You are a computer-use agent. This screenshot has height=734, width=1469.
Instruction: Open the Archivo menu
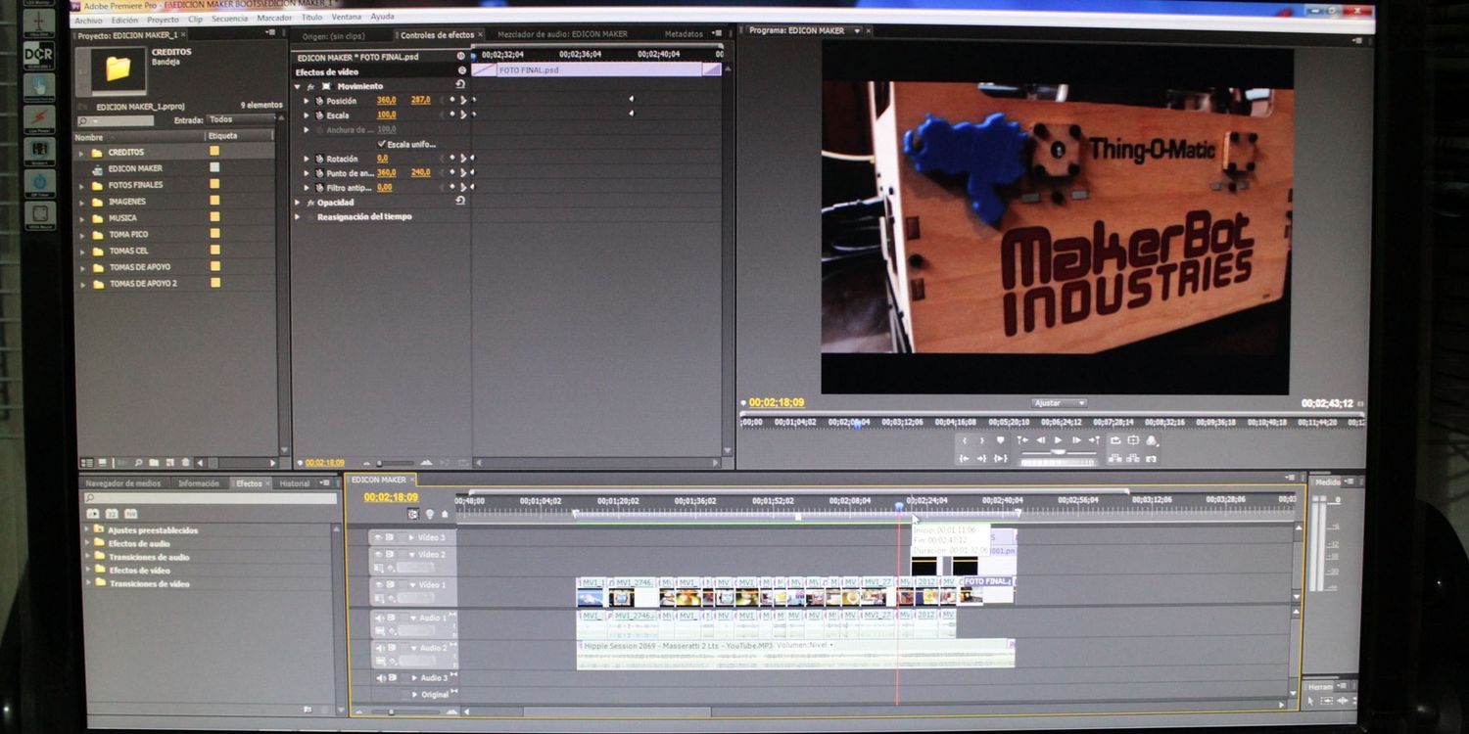coord(88,20)
